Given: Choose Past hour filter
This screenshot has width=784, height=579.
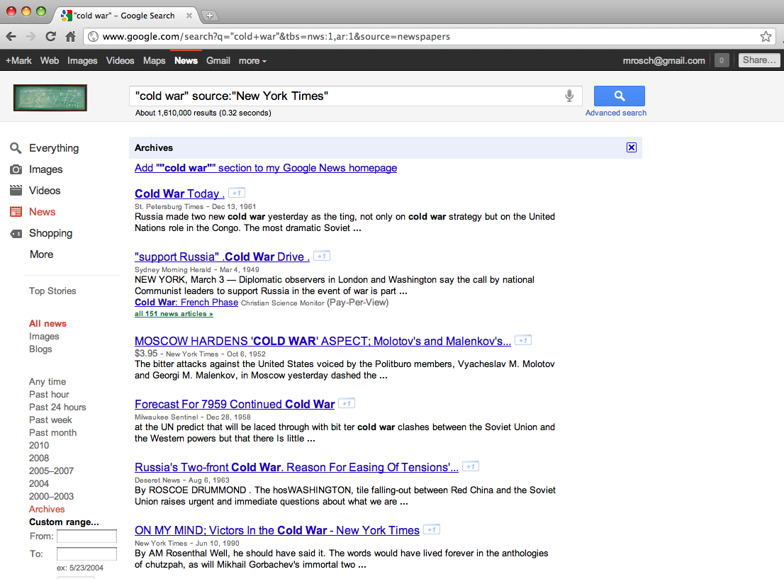Looking at the screenshot, I should tap(49, 395).
